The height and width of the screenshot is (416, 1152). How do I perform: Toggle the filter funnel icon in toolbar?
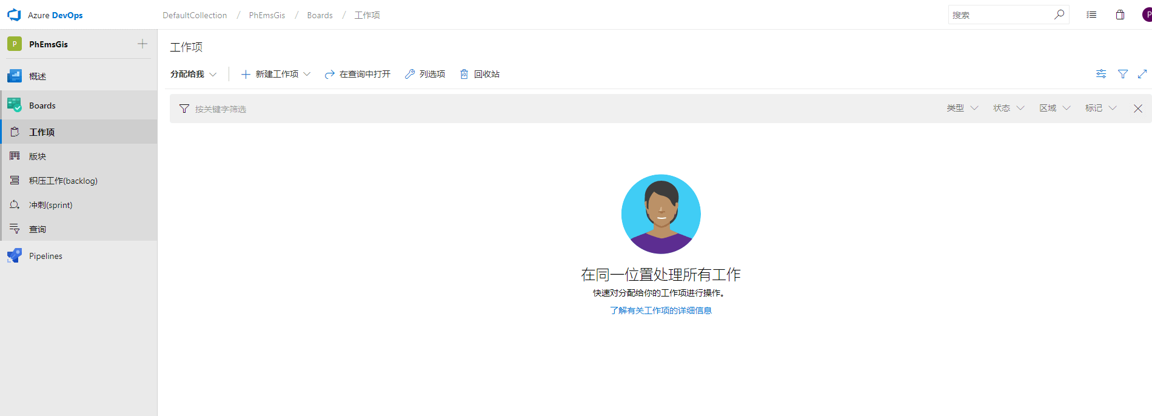click(x=1123, y=74)
